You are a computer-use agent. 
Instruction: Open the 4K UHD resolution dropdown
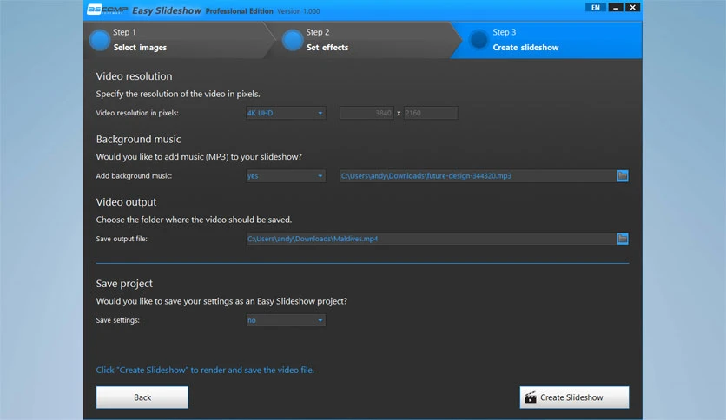click(286, 113)
